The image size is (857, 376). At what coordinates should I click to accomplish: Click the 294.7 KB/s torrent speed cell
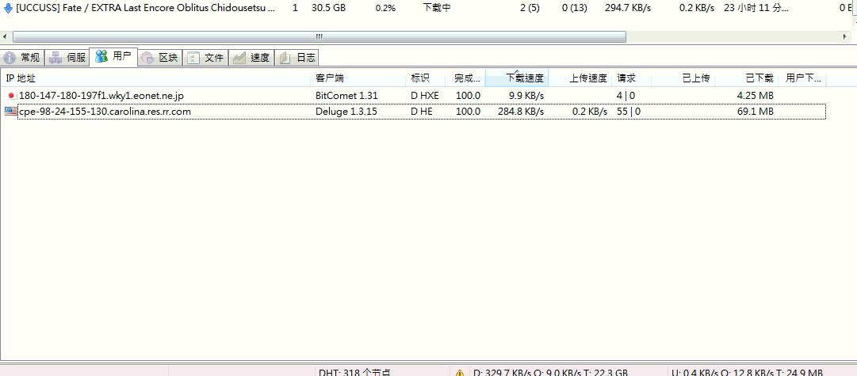point(628,9)
